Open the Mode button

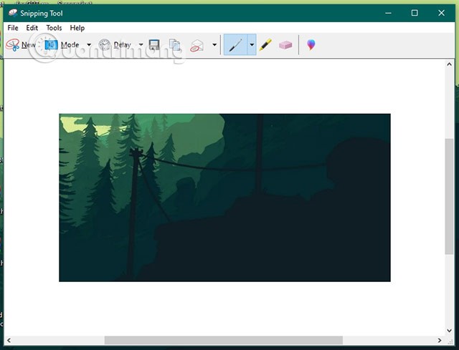click(x=62, y=44)
